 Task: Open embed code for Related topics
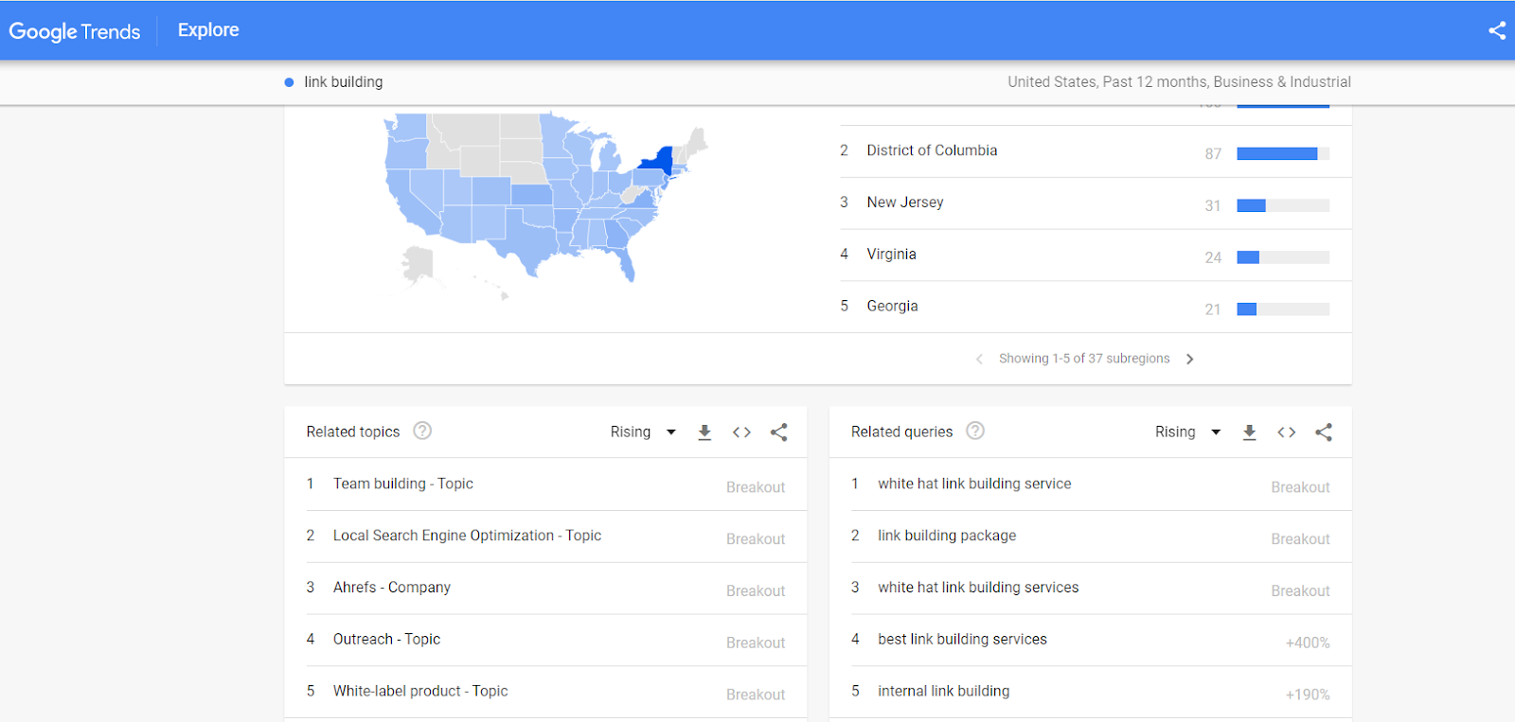[741, 432]
